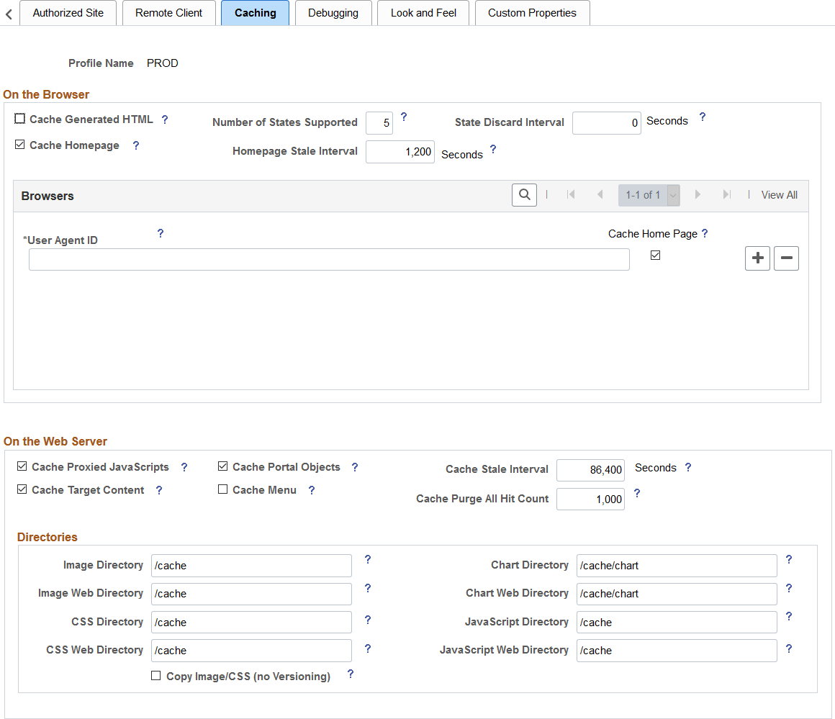Uncheck Cache Target Content
This screenshot has height=719, width=835.
(22, 489)
